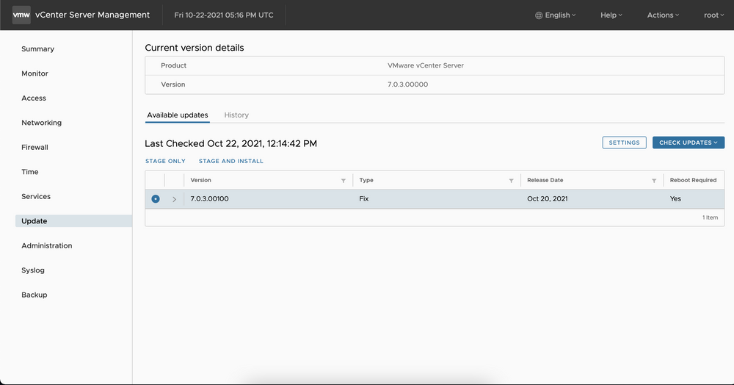Filter the Type column
This screenshot has width=734, height=385.
511,180
